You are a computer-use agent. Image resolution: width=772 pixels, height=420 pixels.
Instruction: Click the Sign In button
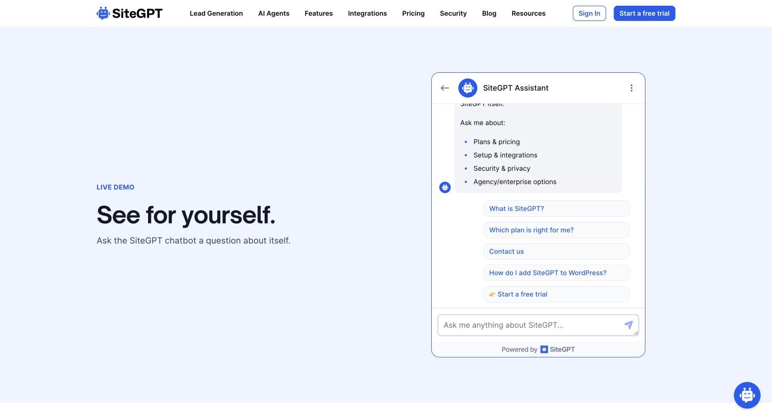click(x=589, y=13)
